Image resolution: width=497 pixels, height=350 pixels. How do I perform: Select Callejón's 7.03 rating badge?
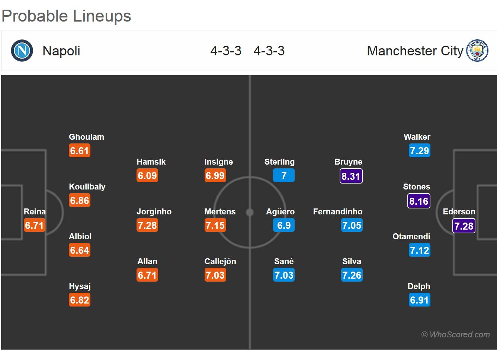(x=215, y=275)
